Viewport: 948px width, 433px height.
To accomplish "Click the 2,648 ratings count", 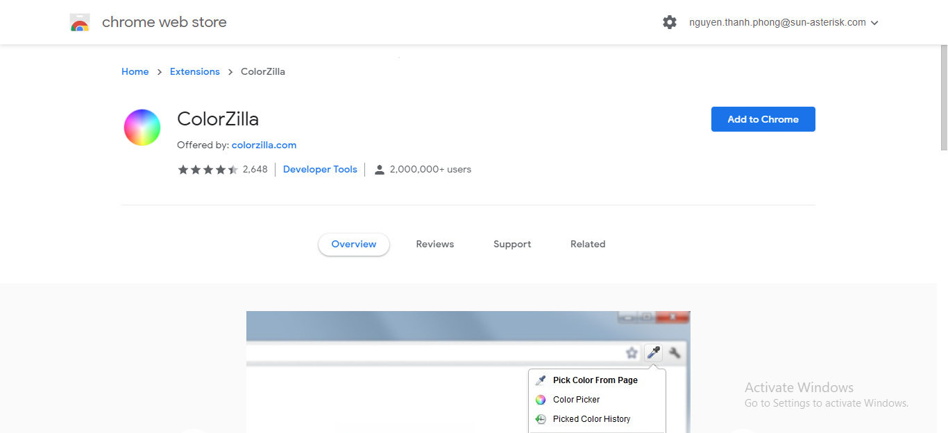I will point(255,169).
